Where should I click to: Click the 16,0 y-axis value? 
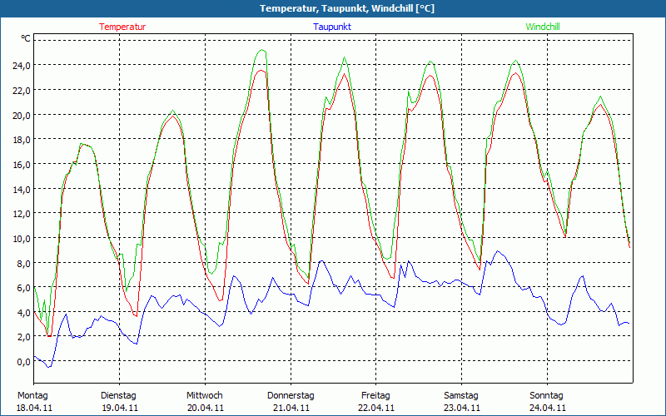(21, 164)
